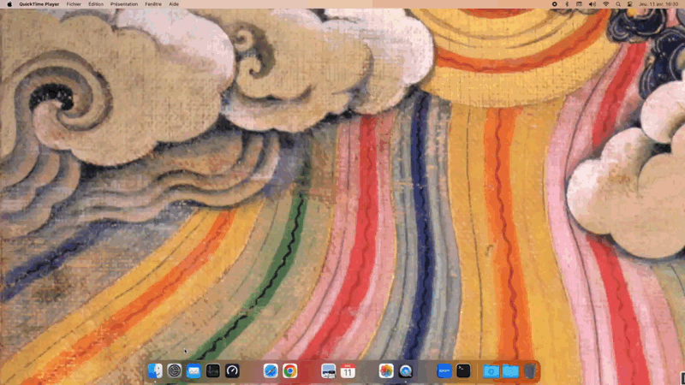Open the Présentation menu
The image size is (685, 385).
(x=124, y=4)
